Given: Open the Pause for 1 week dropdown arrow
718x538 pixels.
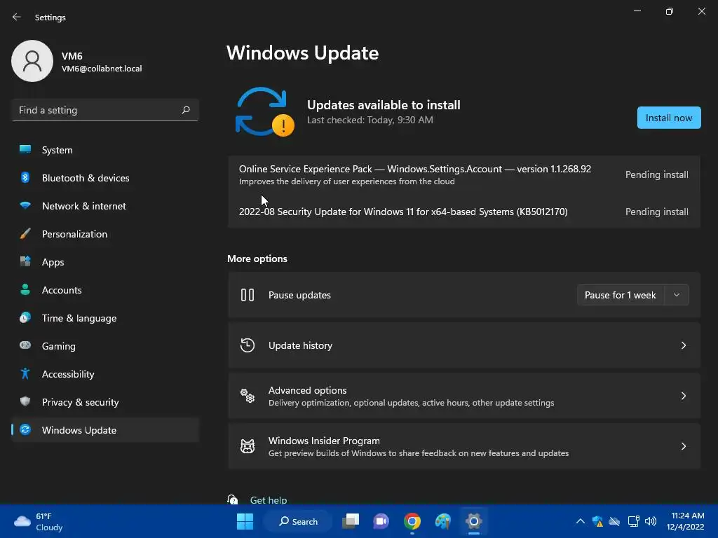Looking at the screenshot, I should coord(677,295).
